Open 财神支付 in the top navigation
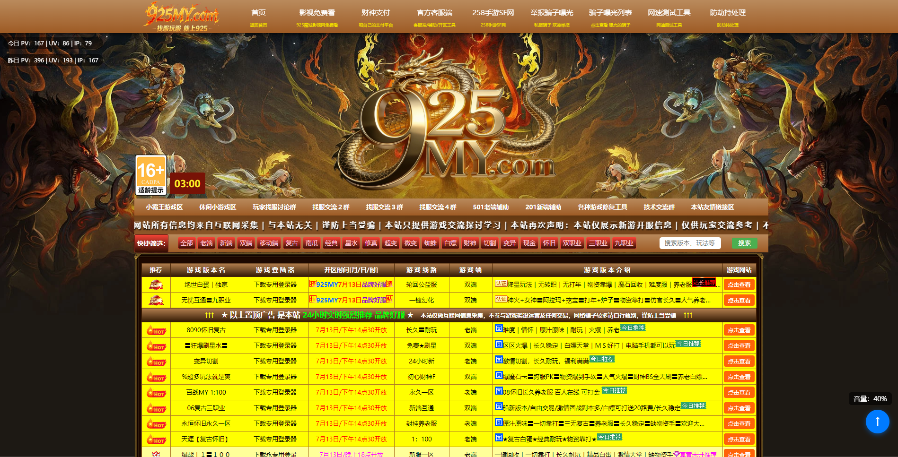This screenshot has width=898, height=457. click(376, 13)
